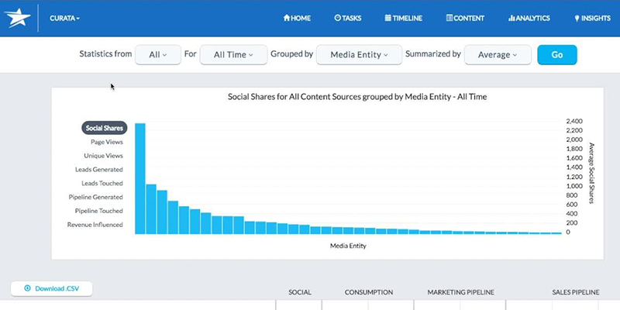620x310 pixels.
Task: Go to the Tasks page
Action: 348,18
